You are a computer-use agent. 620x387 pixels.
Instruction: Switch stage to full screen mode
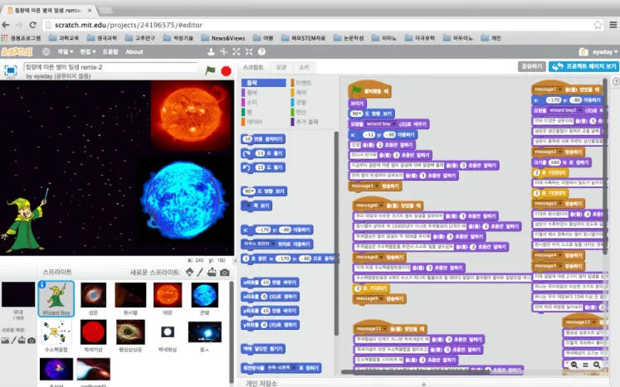[10, 70]
